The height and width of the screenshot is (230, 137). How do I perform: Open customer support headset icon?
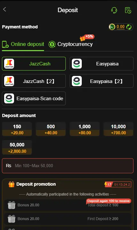coord(114,10)
